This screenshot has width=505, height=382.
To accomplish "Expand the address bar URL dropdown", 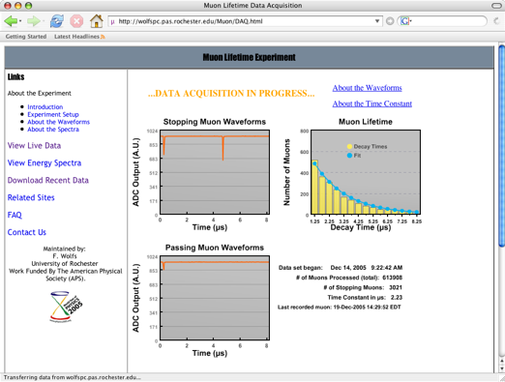I will [x=377, y=21].
